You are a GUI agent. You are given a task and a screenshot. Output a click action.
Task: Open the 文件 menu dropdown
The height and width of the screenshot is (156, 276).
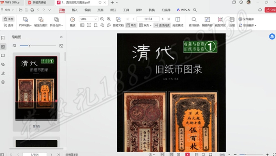click(7, 10)
